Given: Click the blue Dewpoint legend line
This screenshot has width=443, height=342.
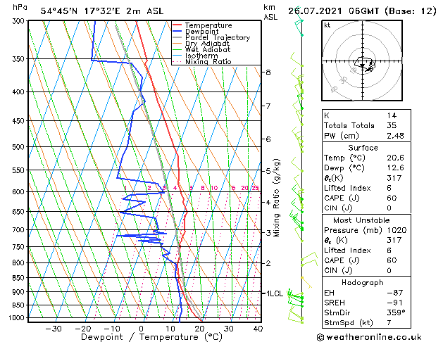Looking at the screenshot, I should (180, 32).
